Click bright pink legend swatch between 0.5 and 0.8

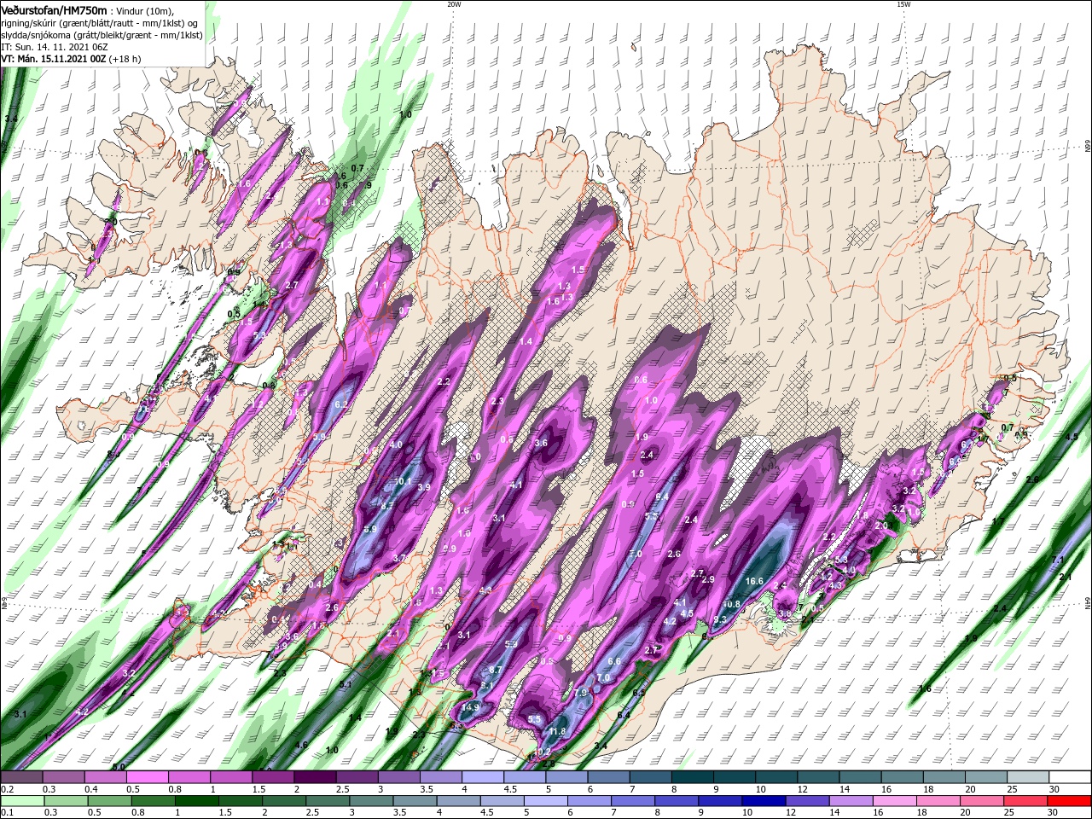pyautogui.click(x=147, y=777)
